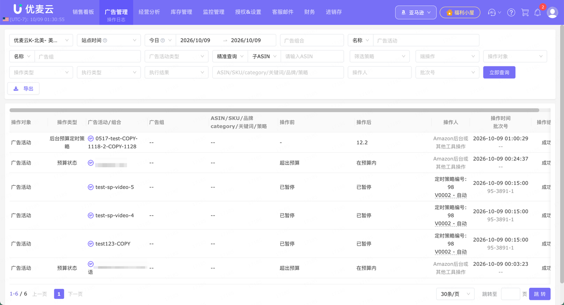
Task: Open the shopping cart icon
Action: point(525,12)
